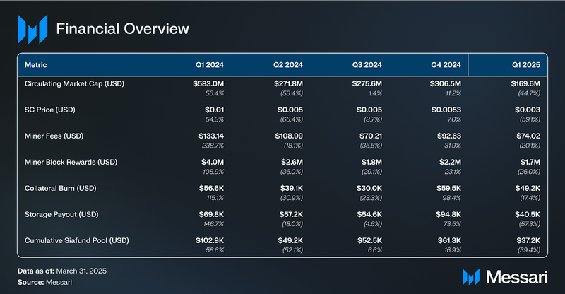Select the Miner Fees (USD) row label
This screenshot has height=294, width=565.
[x=54, y=136]
